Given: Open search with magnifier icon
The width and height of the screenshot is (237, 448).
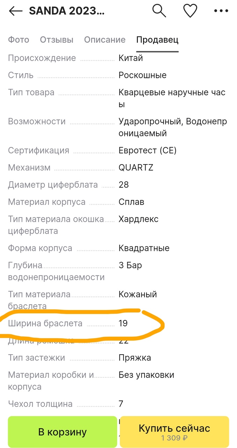Looking at the screenshot, I should pyautogui.click(x=159, y=11).
